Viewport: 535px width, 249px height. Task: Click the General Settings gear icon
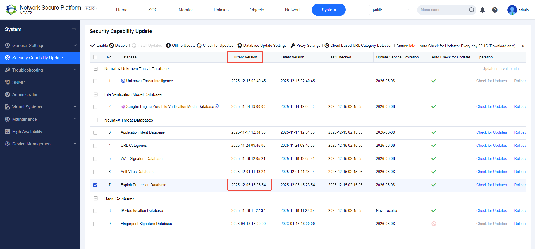[8, 45]
